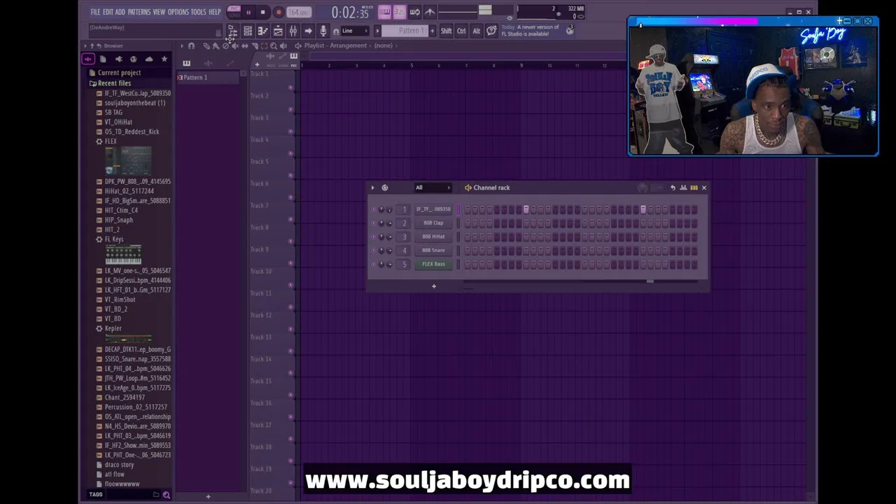Screen dimensions: 896x504
Task: Stop playback in the transport bar
Action: click(x=262, y=12)
